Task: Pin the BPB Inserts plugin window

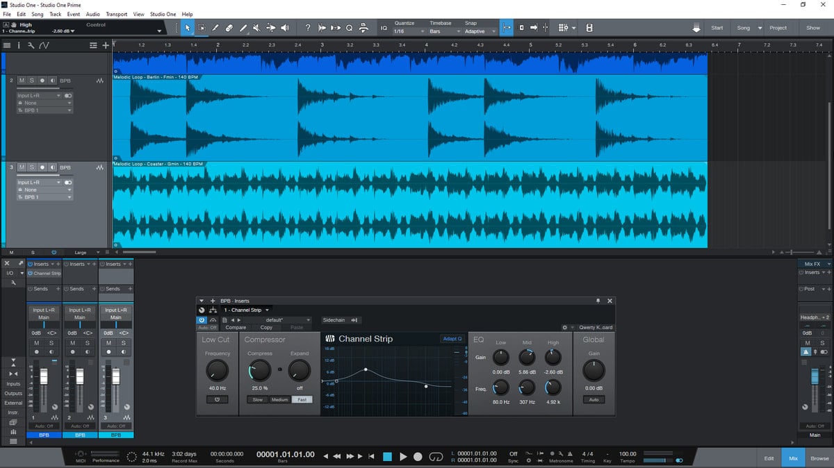Action: [x=598, y=301]
